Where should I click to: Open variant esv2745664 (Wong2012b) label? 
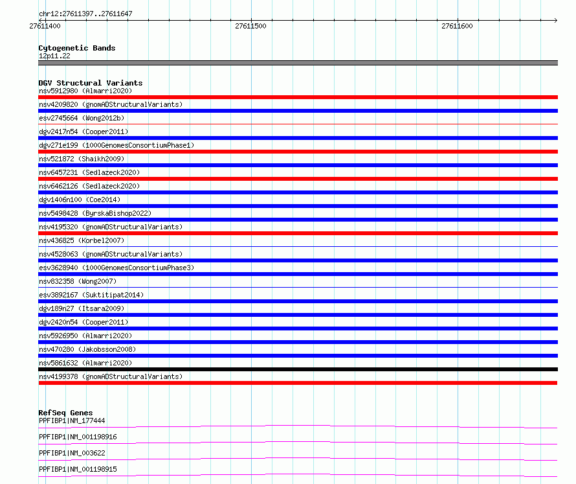pos(82,118)
